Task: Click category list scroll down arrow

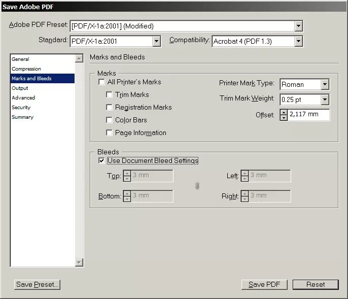Action: pyautogui.click(x=79, y=262)
